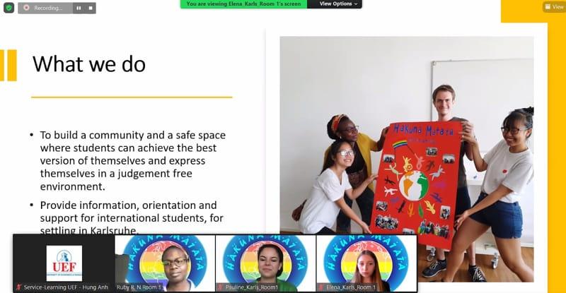The image size is (566, 293).
Task: Click the Recording... status label
Action: (x=48, y=8)
